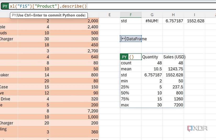Select column H header

pos(173,15)
